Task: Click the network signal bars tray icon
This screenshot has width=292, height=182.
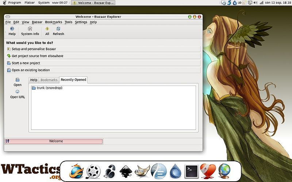Action: point(261,3)
